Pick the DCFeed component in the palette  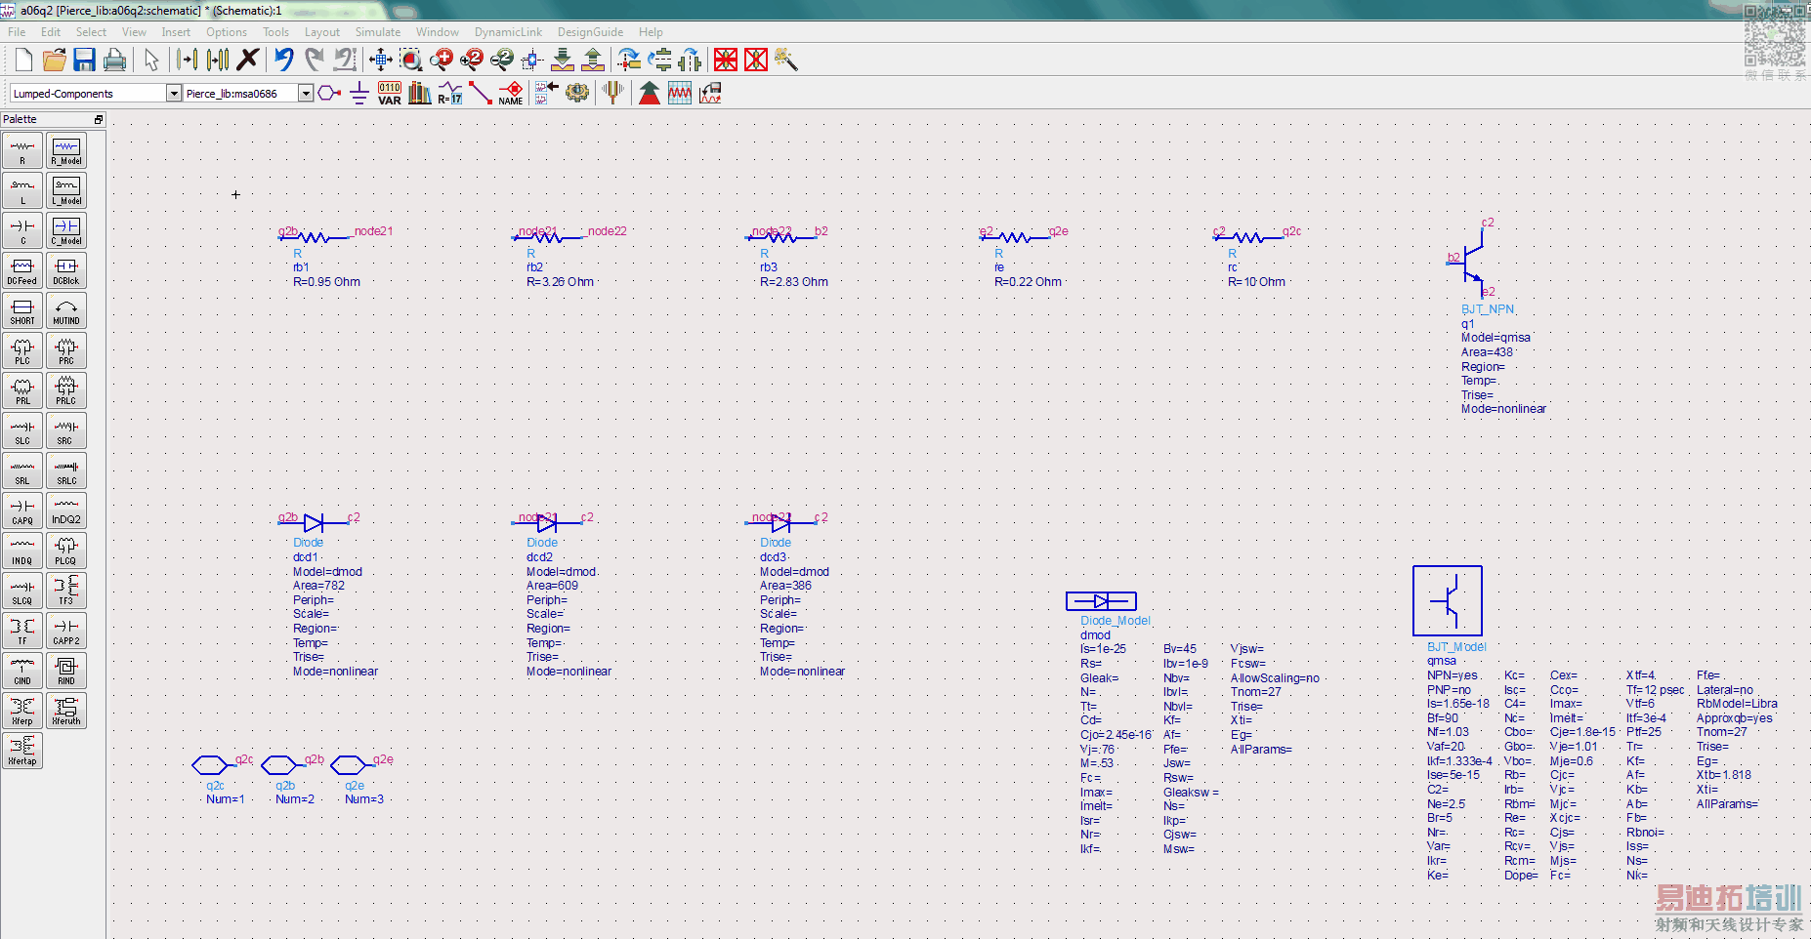tap(22, 270)
